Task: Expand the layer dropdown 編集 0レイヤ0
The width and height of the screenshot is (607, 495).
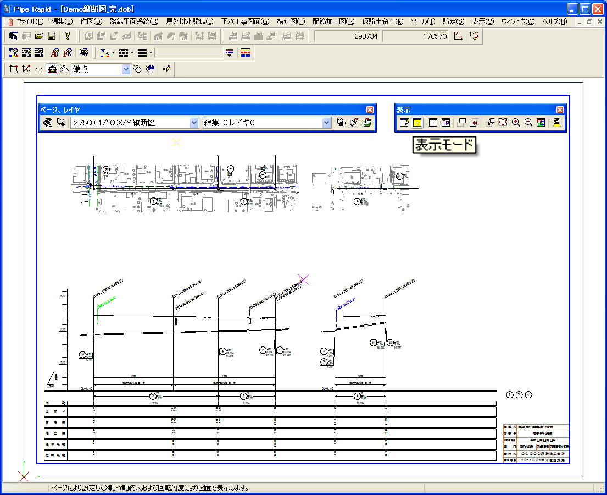Action: [326, 123]
